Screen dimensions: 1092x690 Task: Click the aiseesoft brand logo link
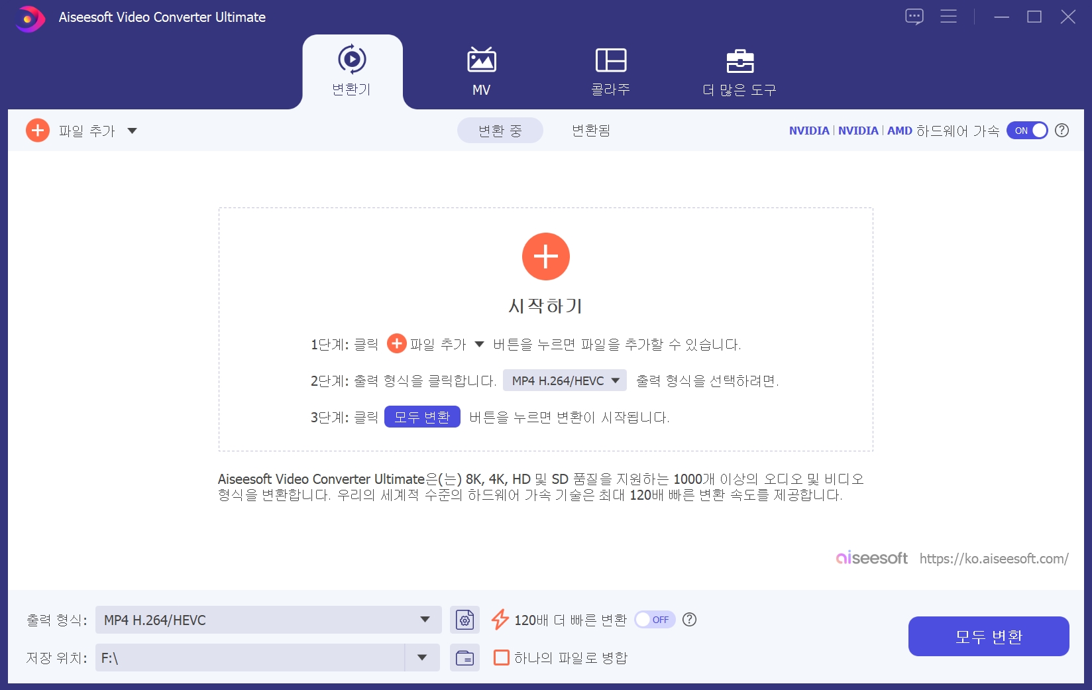[x=871, y=558]
